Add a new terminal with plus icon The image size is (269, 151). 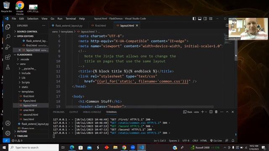tap(203, 112)
